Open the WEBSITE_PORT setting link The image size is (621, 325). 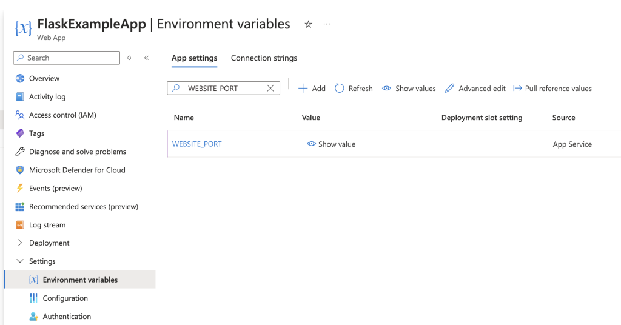[197, 144]
